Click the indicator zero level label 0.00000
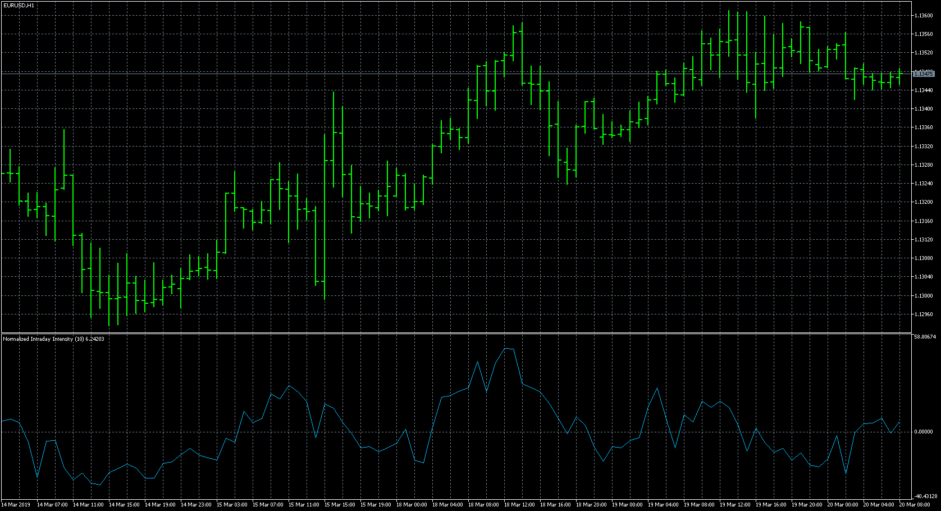The width and height of the screenshot is (941, 511). (924, 432)
